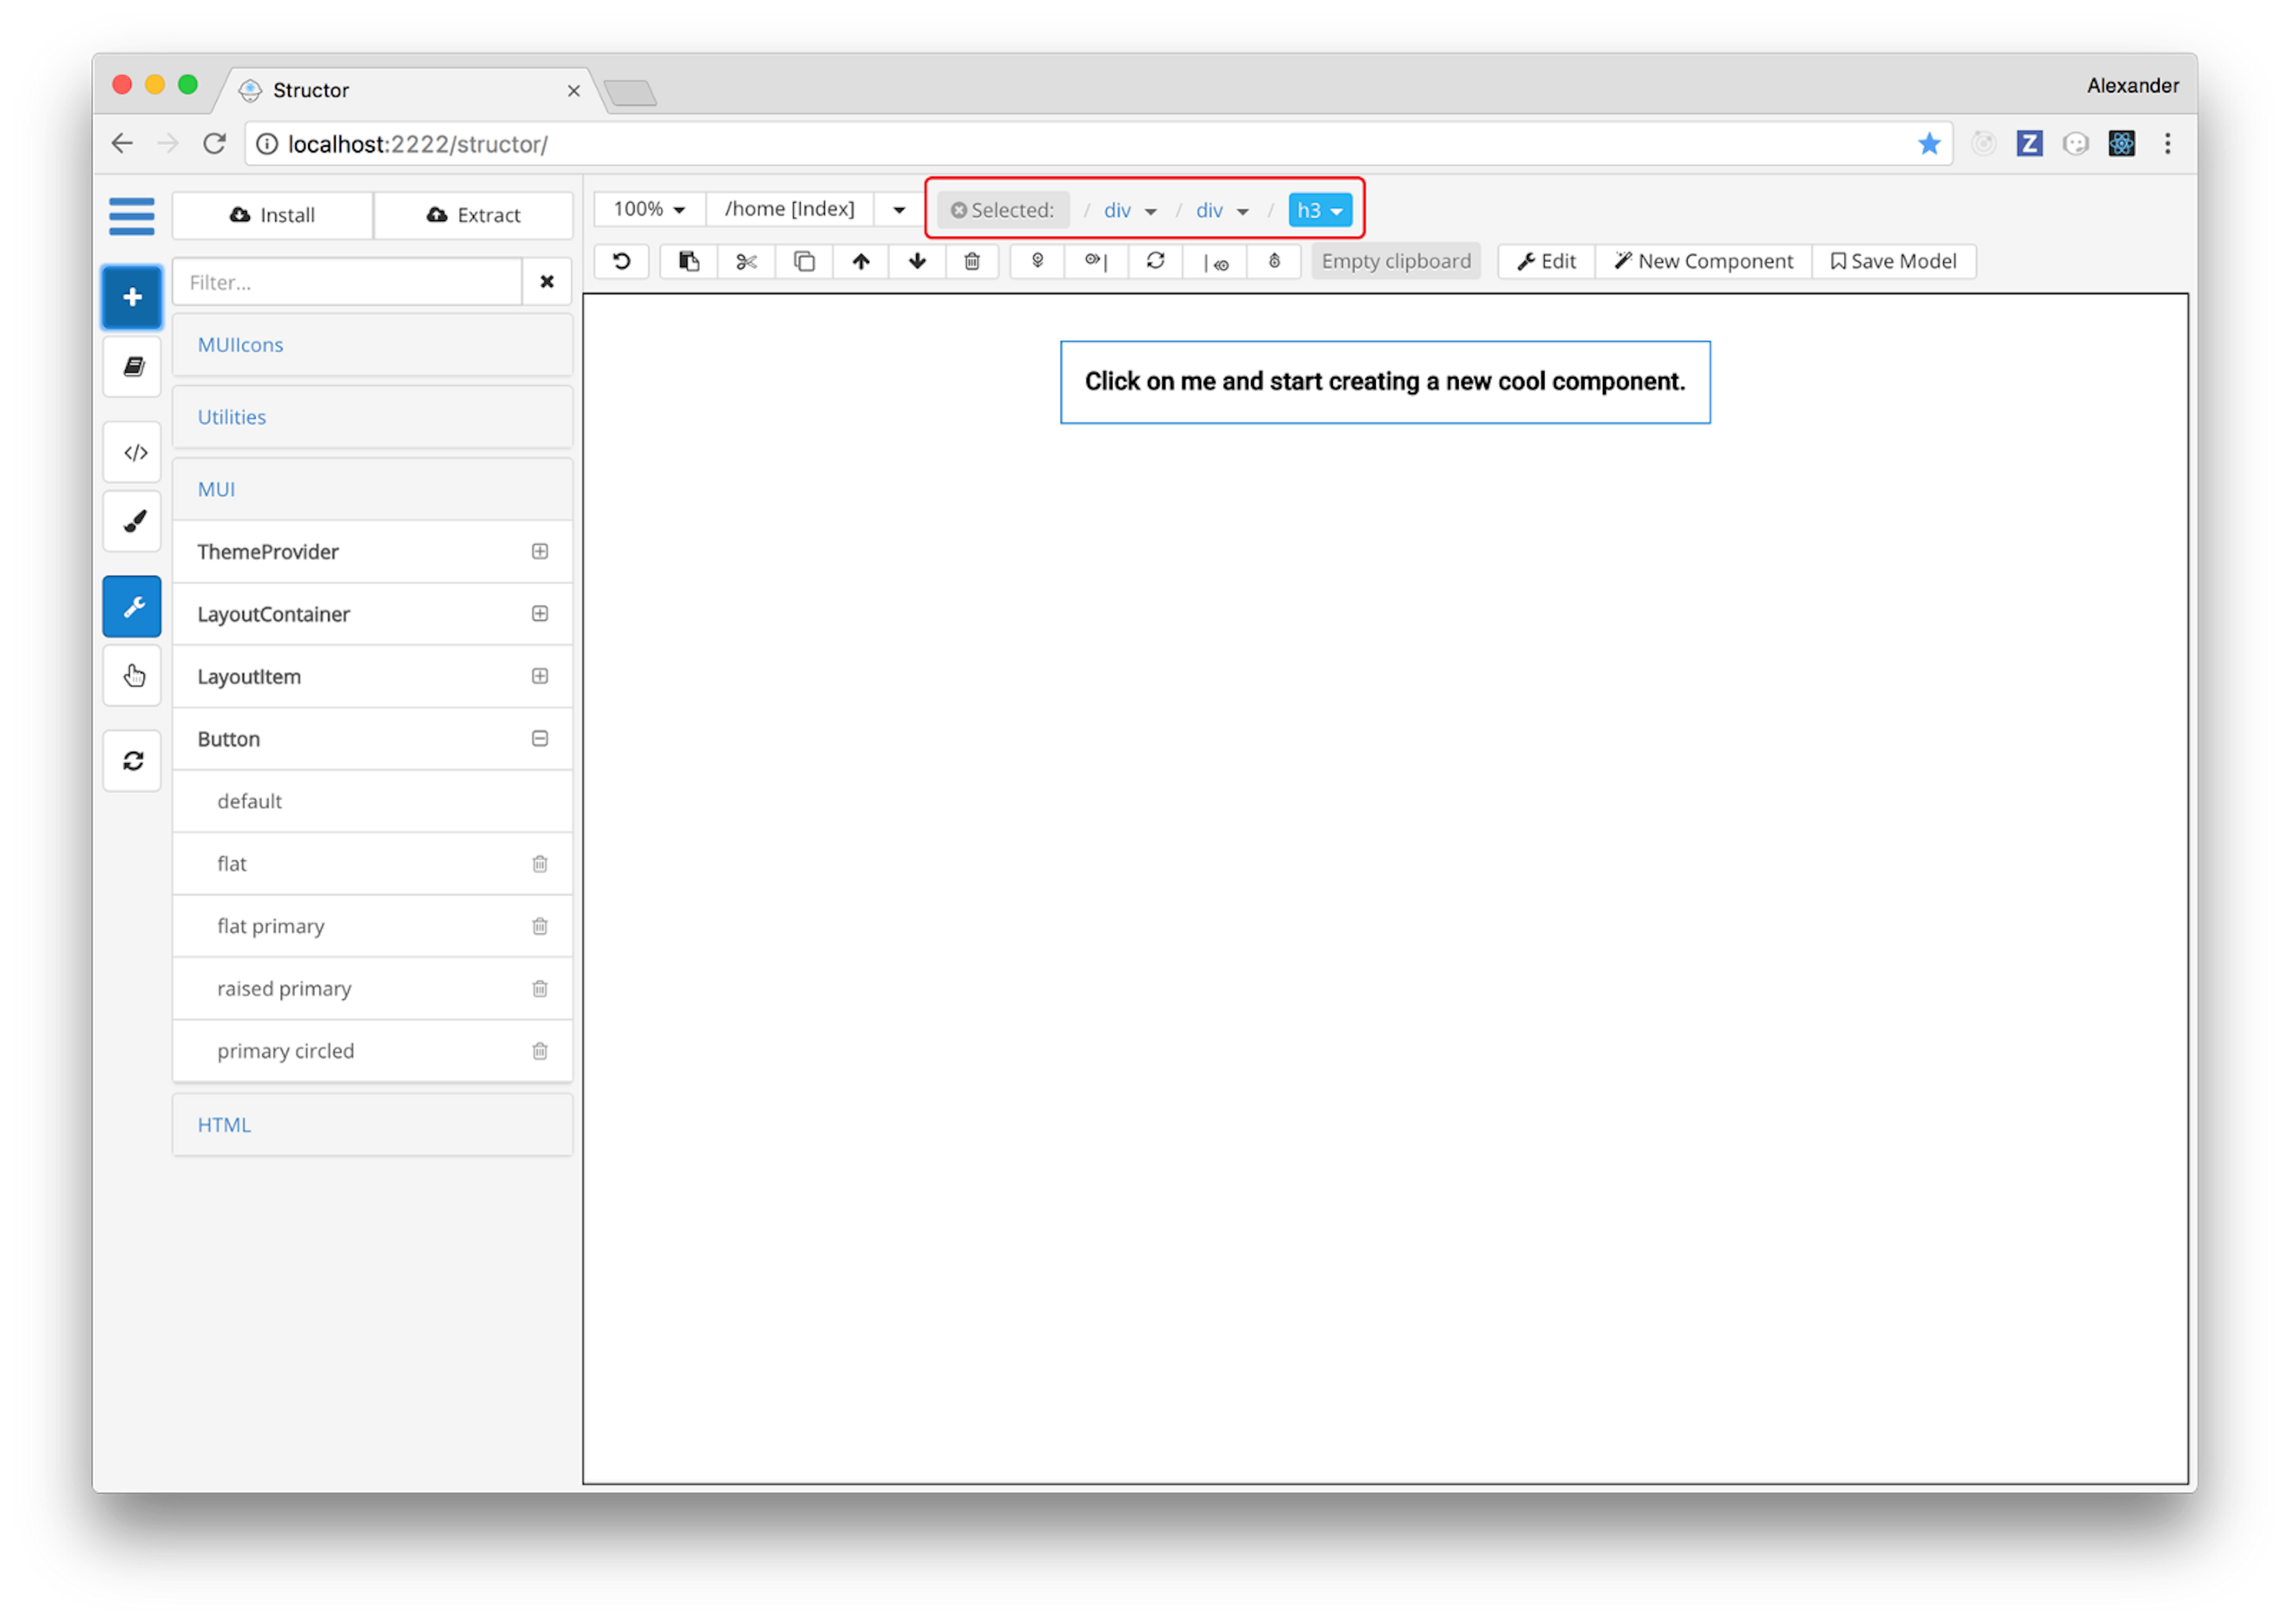
Task: Collapse the Button component group
Action: point(540,739)
